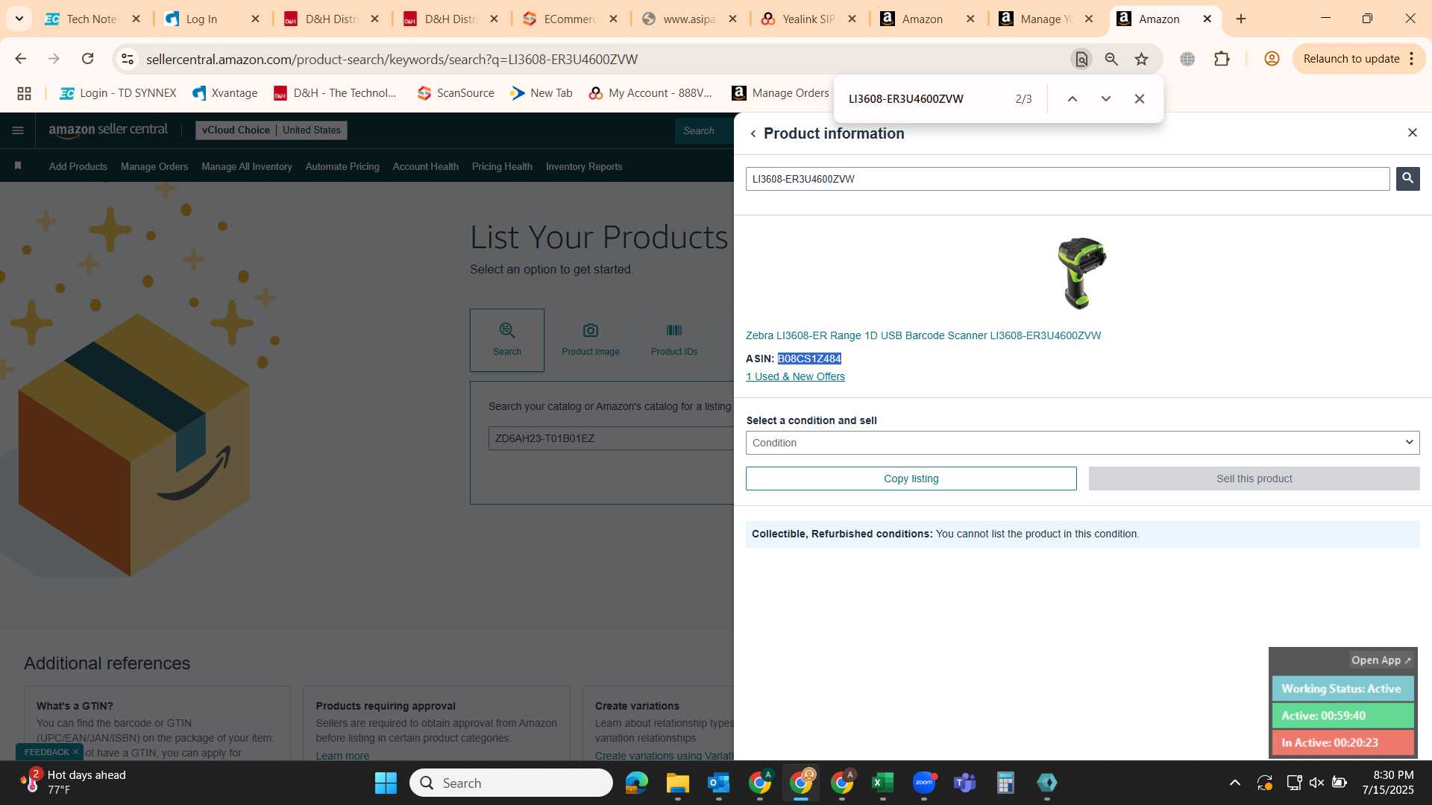Image resolution: width=1432 pixels, height=805 pixels.
Task: Click the Sell this product button
Action: point(1254,479)
